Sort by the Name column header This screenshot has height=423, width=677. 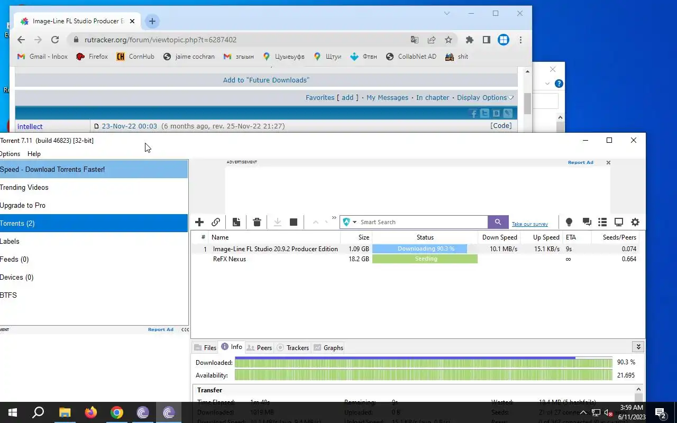pyautogui.click(x=275, y=237)
